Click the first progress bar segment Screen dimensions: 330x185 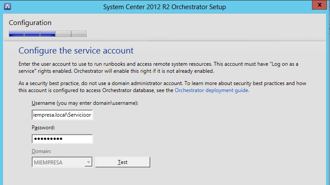click(16, 34)
